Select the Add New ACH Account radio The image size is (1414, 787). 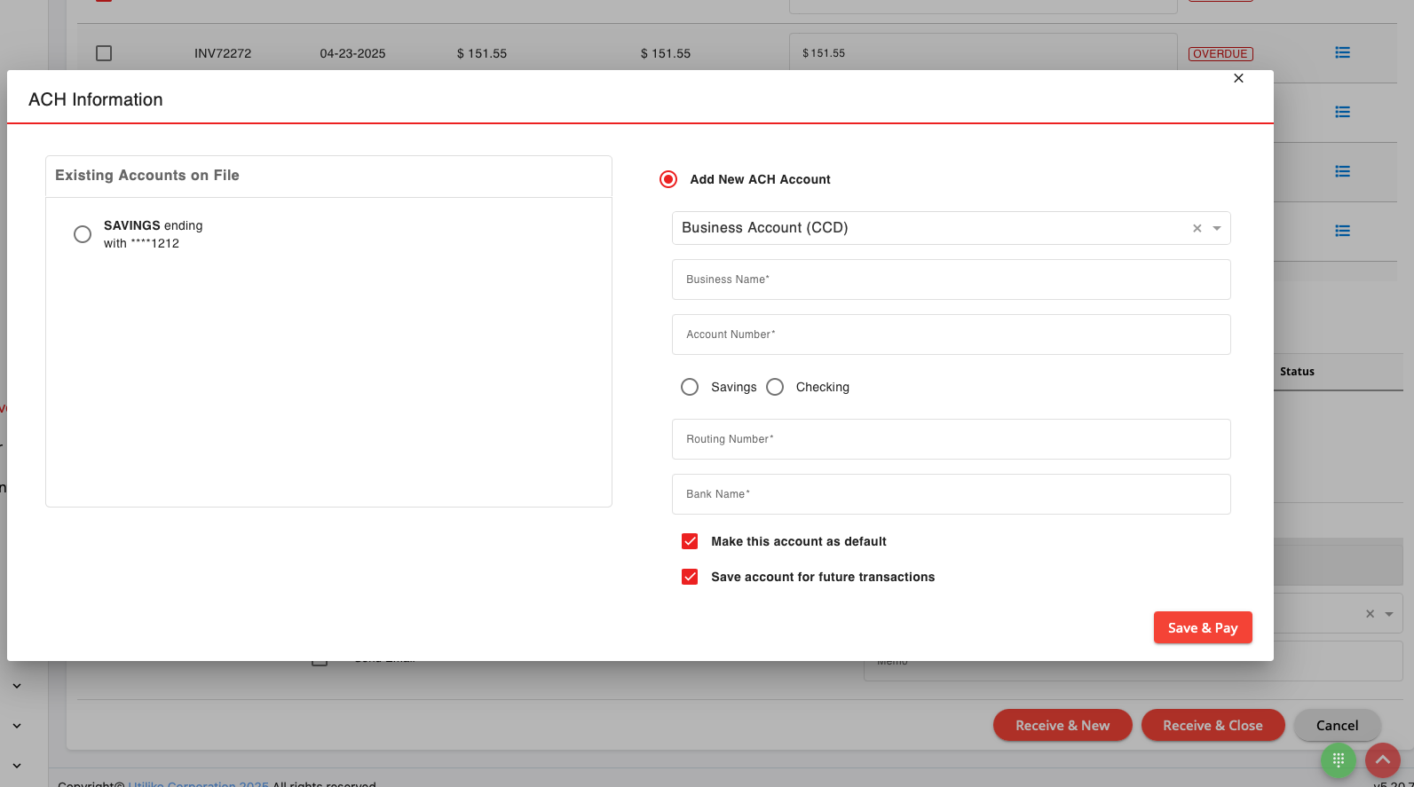point(668,179)
